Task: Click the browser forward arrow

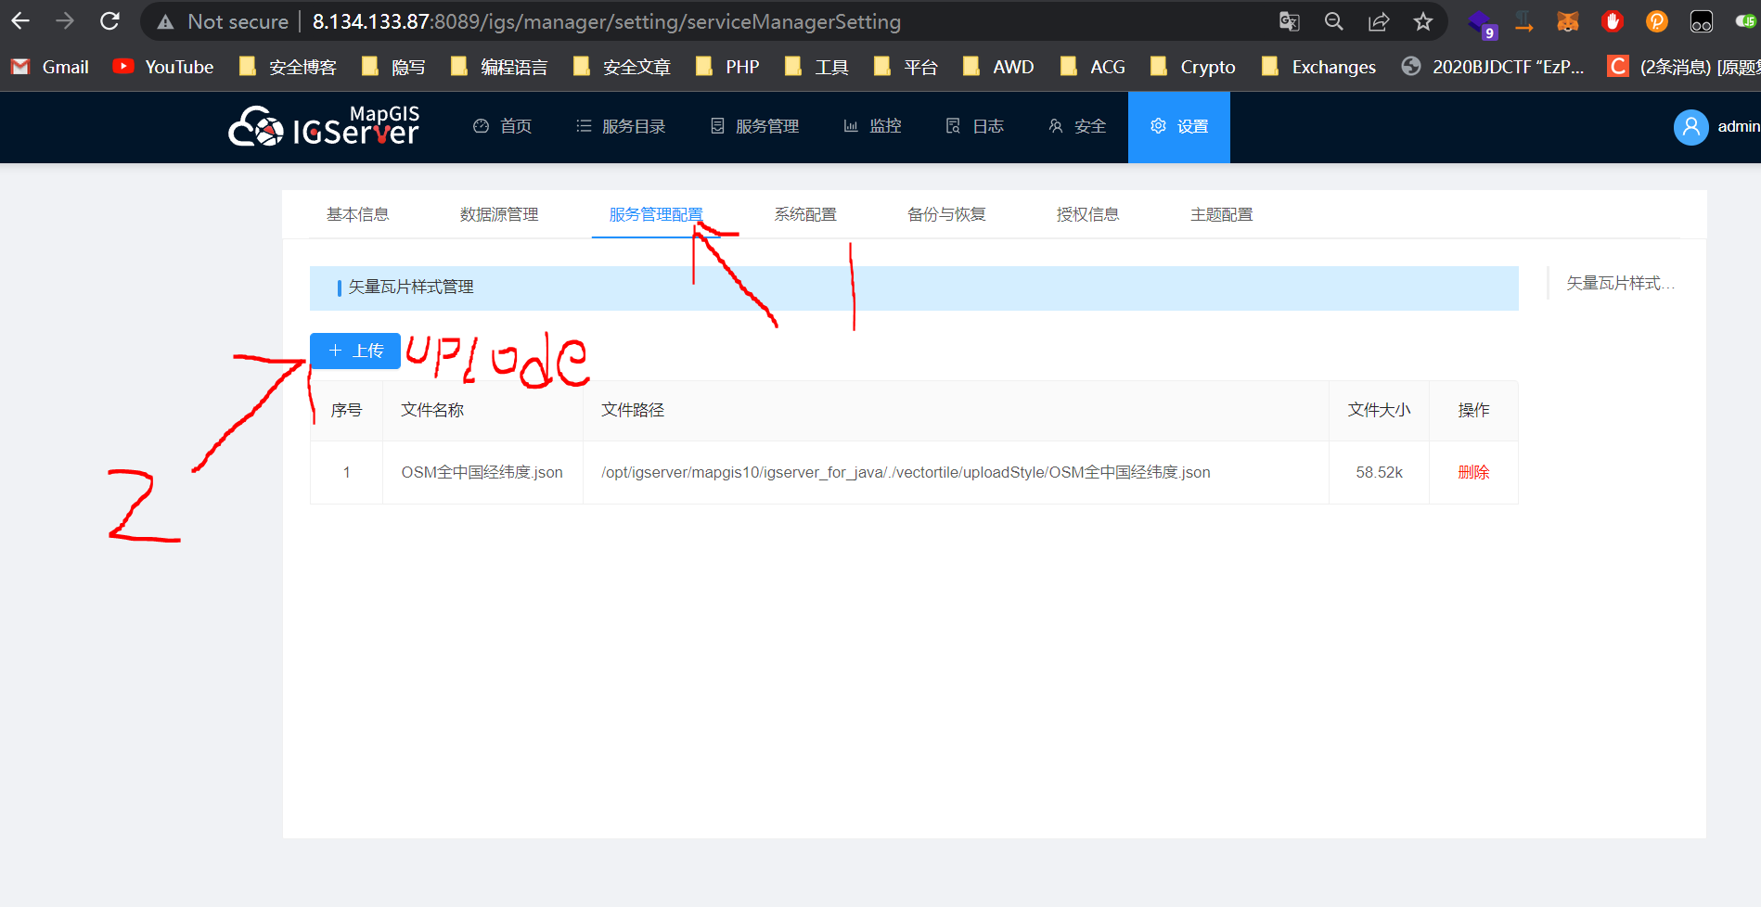Action: click(x=65, y=20)
